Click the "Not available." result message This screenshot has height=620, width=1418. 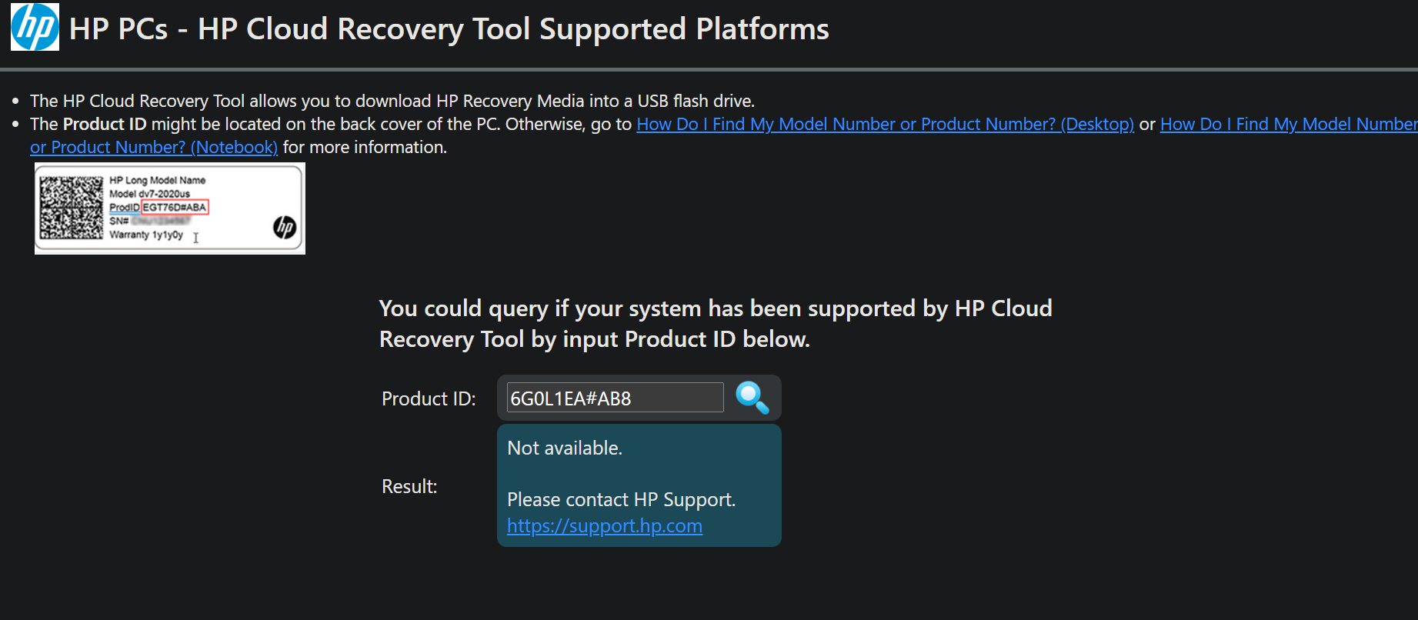(x=565, y=448)
